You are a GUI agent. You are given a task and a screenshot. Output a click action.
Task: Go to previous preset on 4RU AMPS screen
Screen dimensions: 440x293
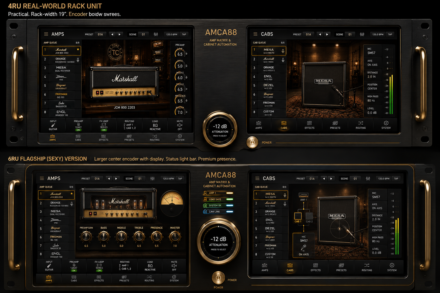coord(112,34)
